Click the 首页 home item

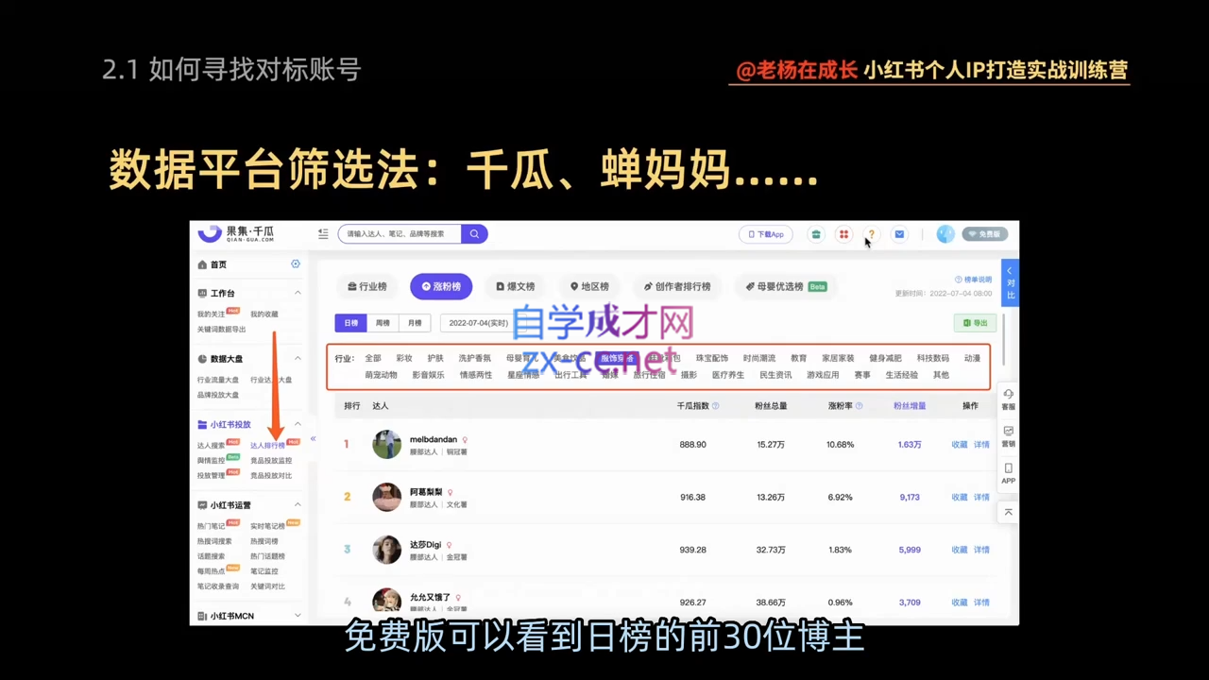point(213,264)
